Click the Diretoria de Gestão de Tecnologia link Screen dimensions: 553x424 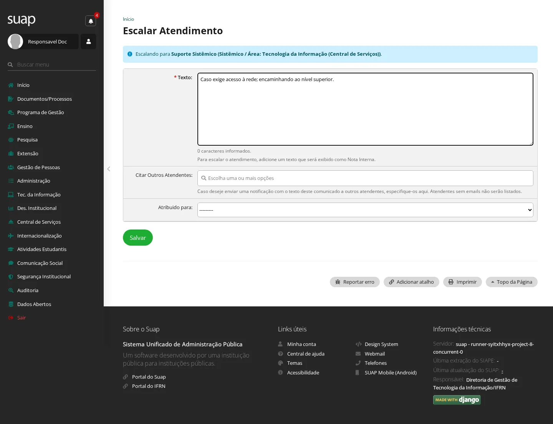tap(475, 384)
